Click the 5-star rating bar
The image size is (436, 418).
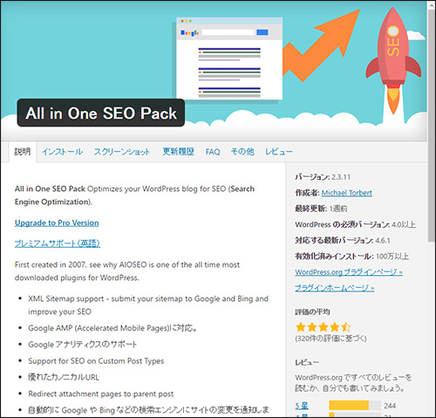coord(355,405)
